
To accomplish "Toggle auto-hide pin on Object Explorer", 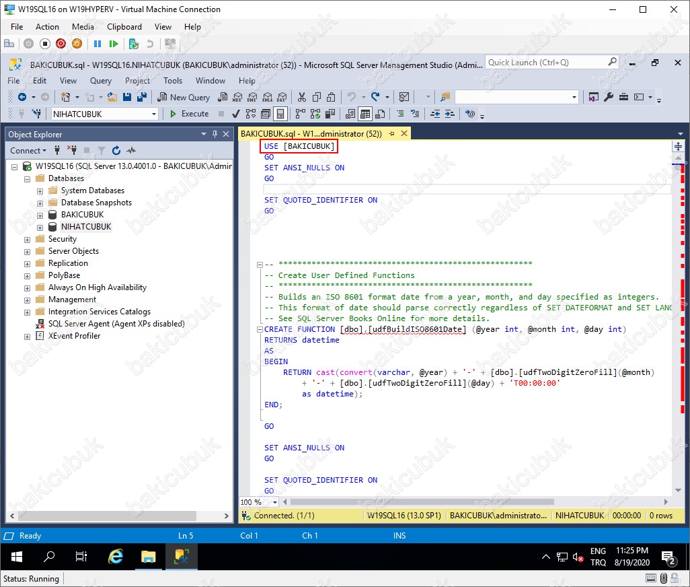I will tap(215, 134).
